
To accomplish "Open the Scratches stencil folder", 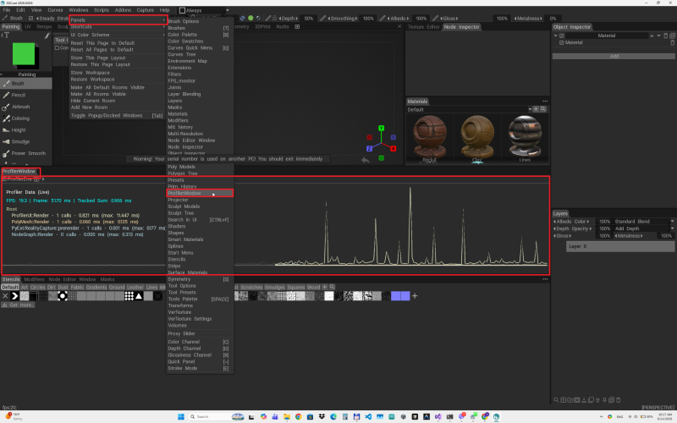I will point(251,287).
